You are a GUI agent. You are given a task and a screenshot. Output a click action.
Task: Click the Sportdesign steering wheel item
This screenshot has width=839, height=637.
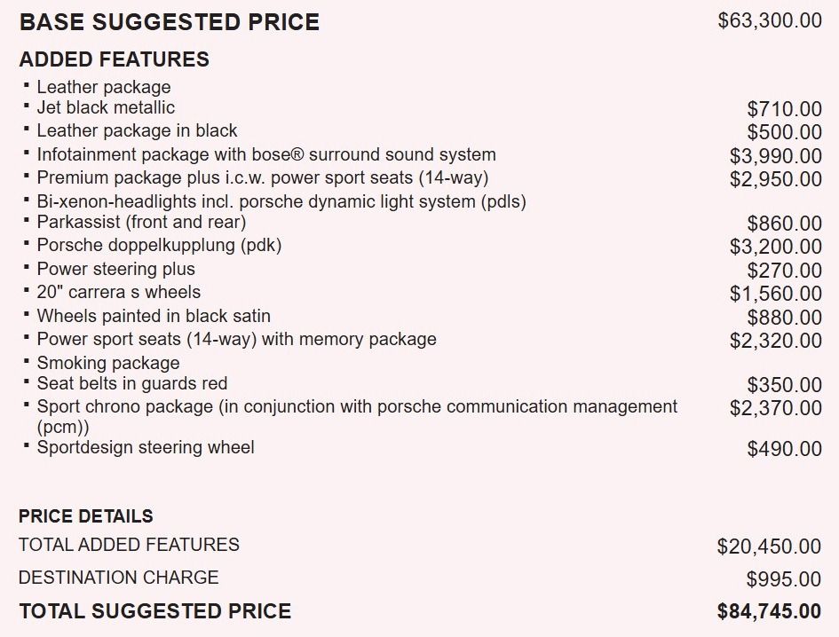pyautogui.click(x=146, y=447)
